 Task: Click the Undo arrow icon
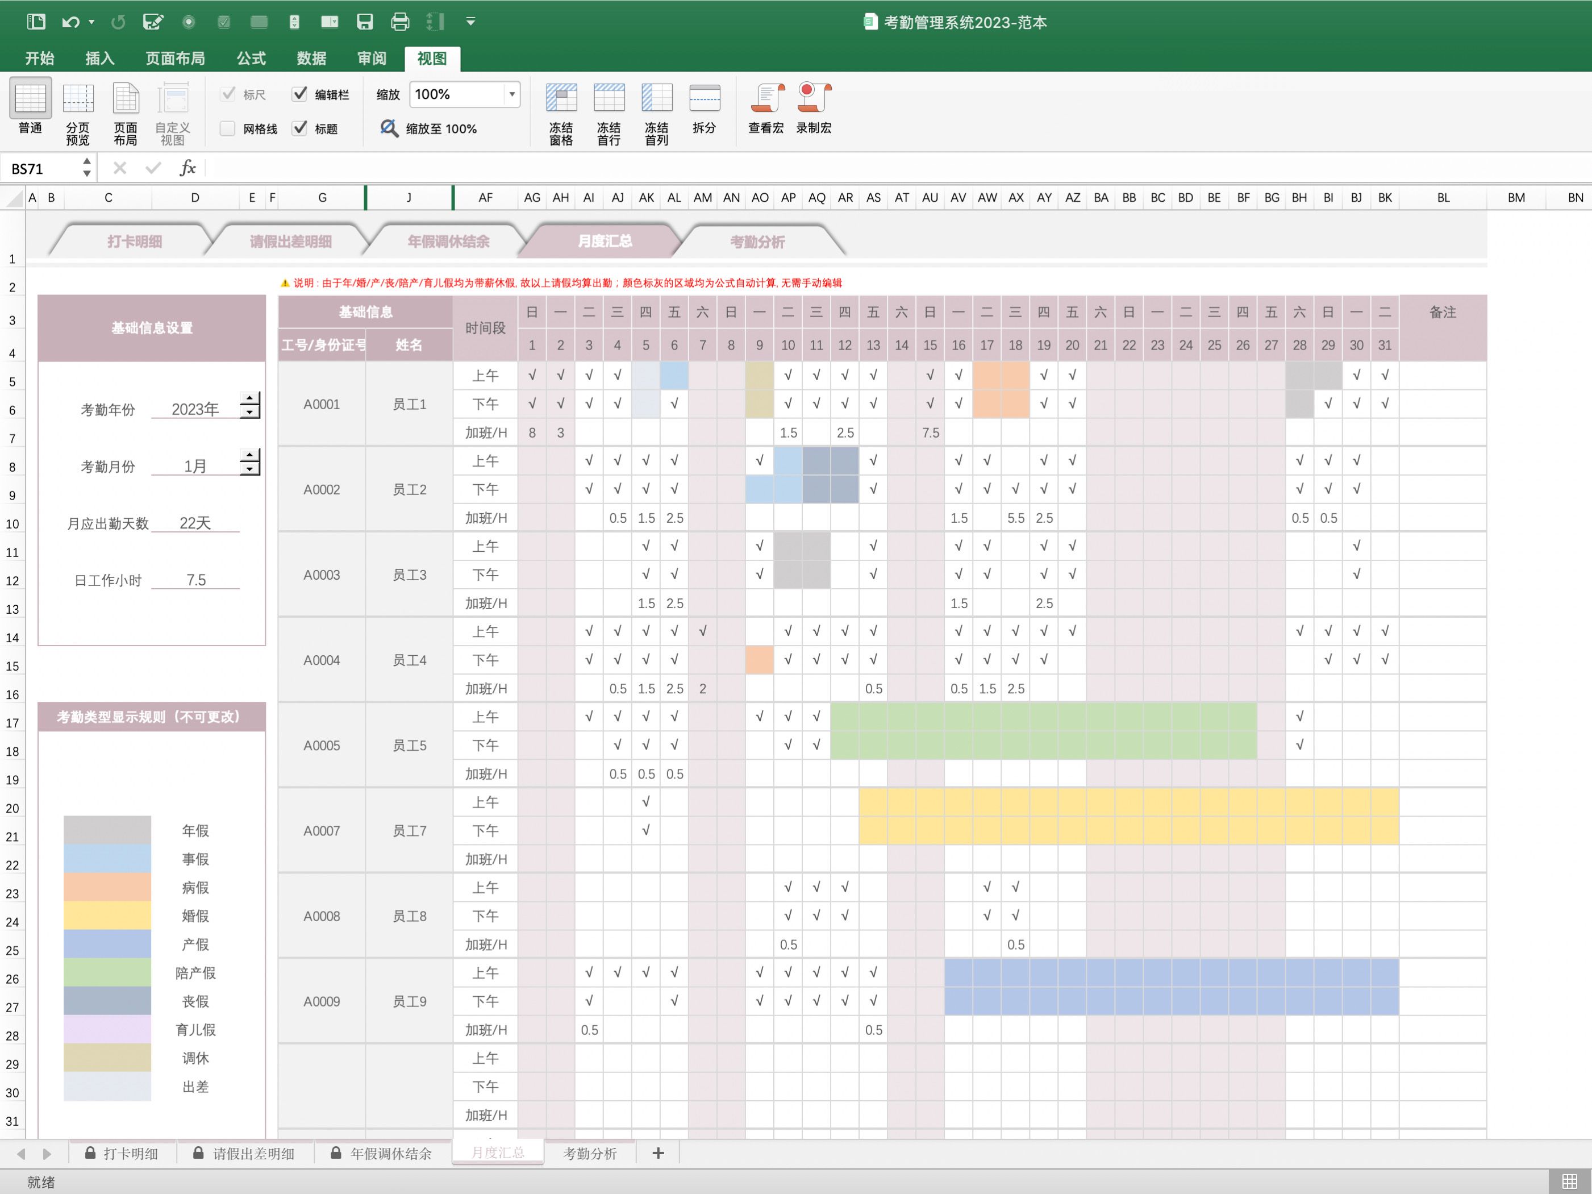click(x=70, y=22)
